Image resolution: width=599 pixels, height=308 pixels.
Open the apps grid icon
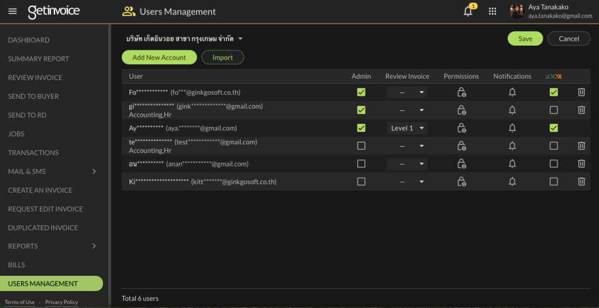pos(493,12)
